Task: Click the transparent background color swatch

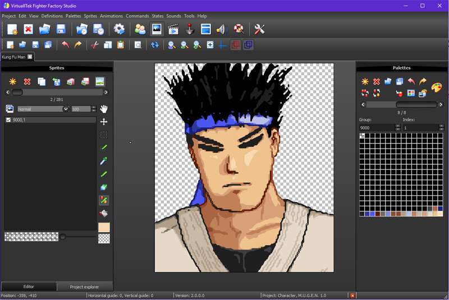Action: (104, 238)
